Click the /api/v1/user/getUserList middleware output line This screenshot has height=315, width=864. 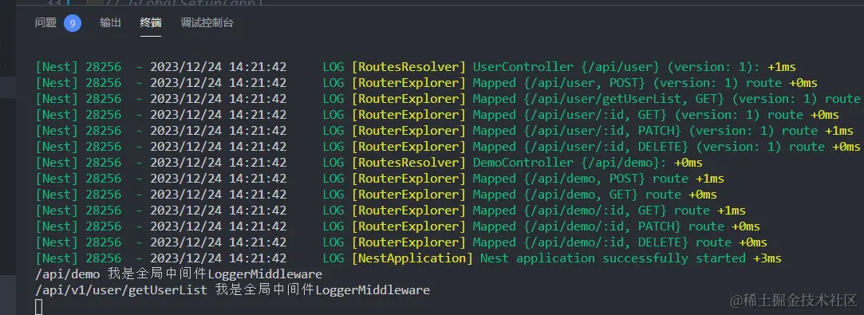pos(232,289)
